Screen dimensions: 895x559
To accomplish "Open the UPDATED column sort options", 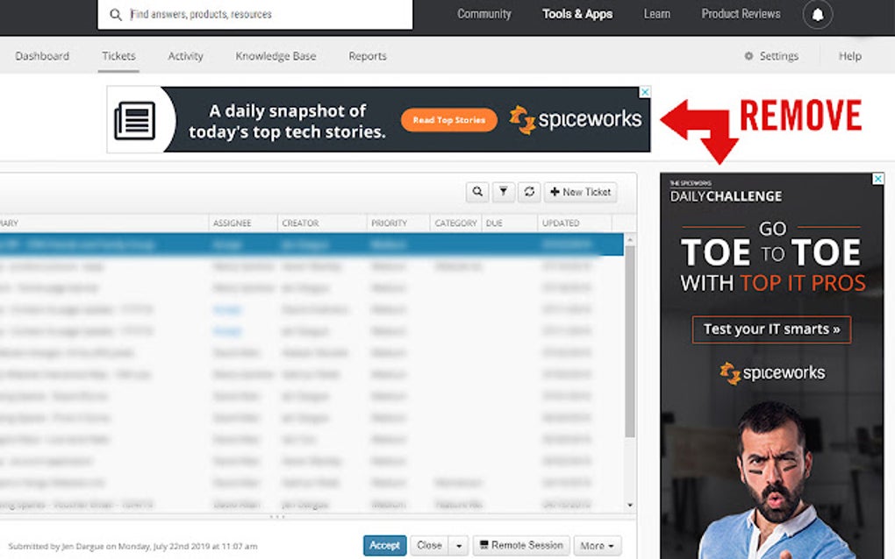I will [x=562, y=223].
